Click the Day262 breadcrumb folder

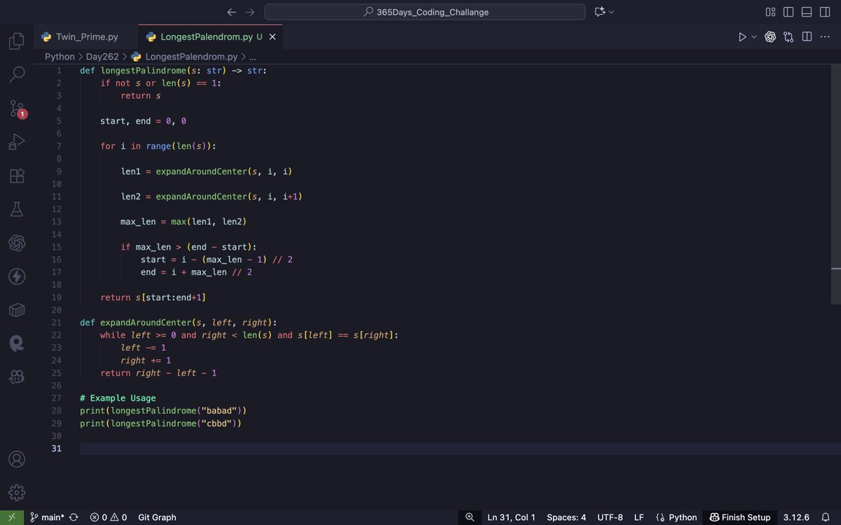[102, 57]
